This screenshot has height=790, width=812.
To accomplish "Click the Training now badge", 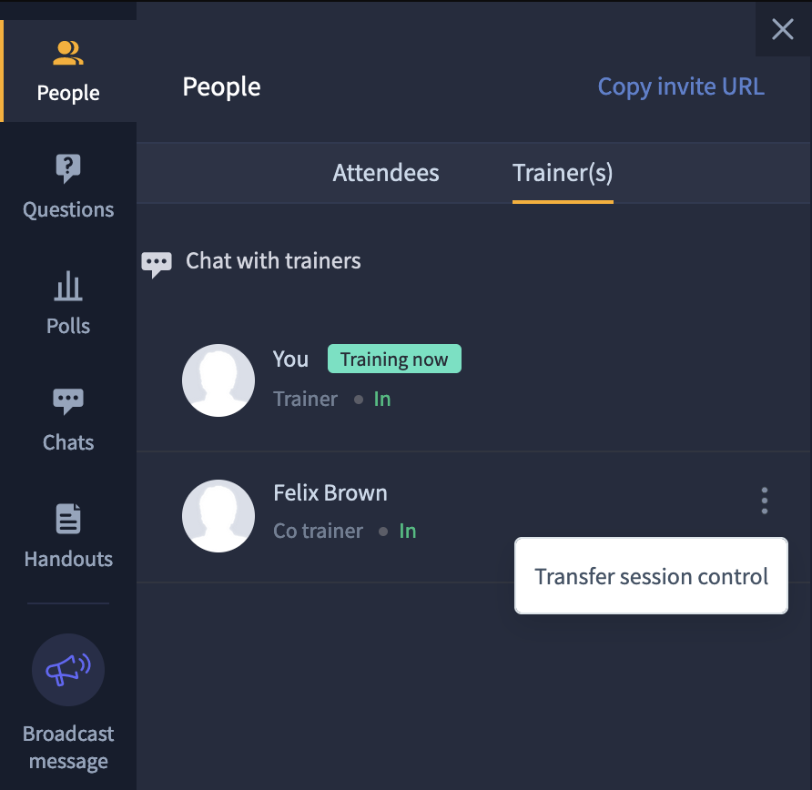I will click(394, 359).
